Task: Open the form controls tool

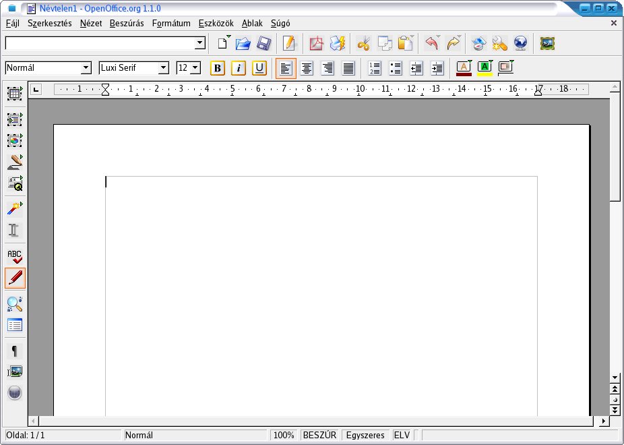Action: 15,183
